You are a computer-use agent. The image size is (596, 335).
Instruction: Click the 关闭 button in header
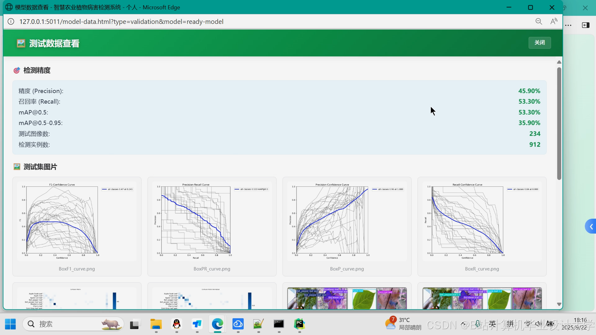(x=540, y=42)
